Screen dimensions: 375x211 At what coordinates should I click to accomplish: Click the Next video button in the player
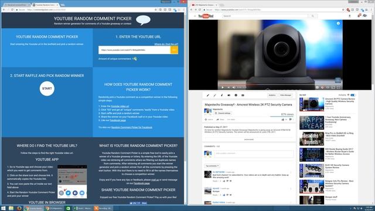click(x=229, y=87)
